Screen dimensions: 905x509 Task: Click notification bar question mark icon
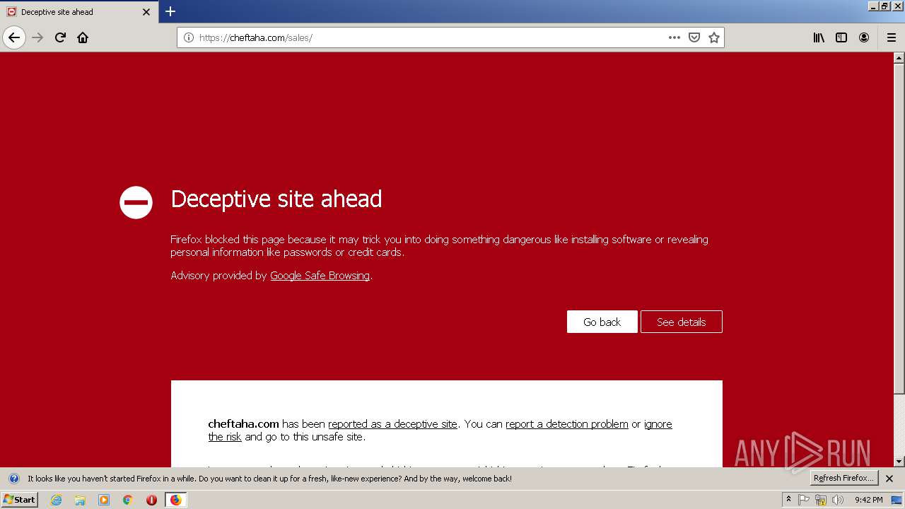13,479
